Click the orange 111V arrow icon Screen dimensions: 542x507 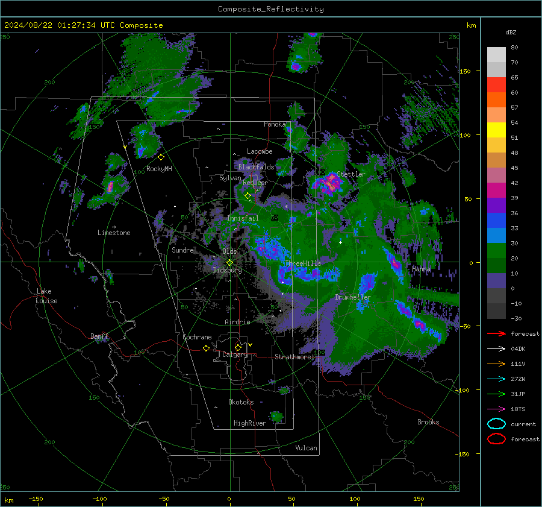(496, 364)
